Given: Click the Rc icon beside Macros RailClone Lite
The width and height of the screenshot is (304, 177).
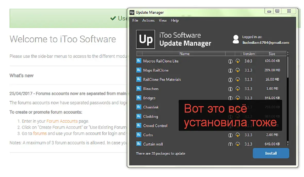Looking at the screenshot, I should pos(139,61).
